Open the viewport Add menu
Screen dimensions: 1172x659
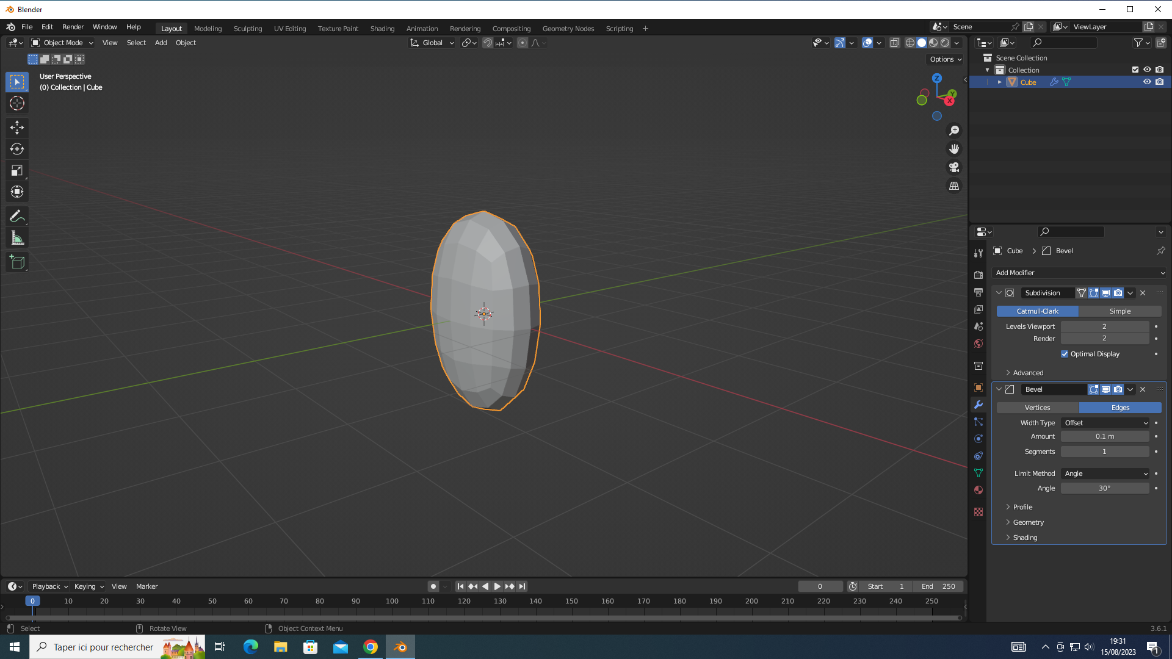coord(161,43)
